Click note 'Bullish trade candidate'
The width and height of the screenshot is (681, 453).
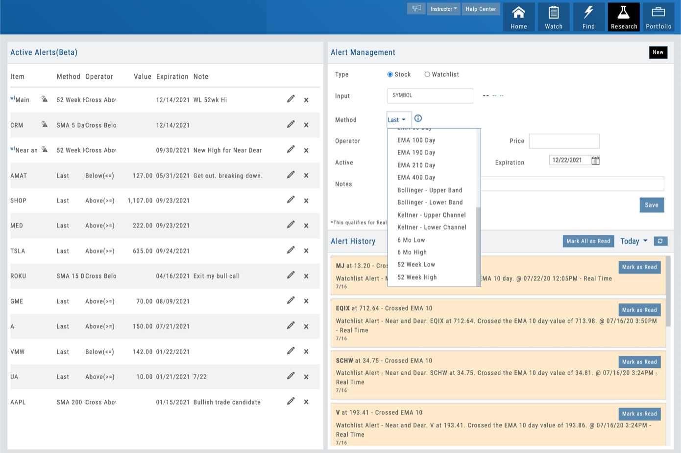[x=227, y=402]
